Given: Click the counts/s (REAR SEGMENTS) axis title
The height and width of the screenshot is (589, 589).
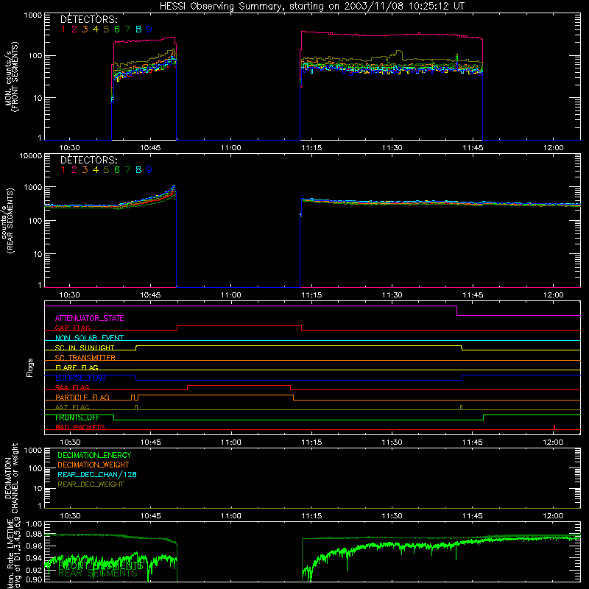Looking at the screenshot, I should point(7,220).
